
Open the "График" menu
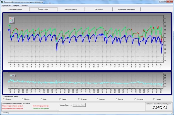point(16,6)
